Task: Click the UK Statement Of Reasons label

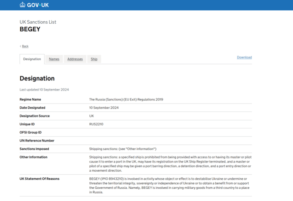Action: click(40, 179)
